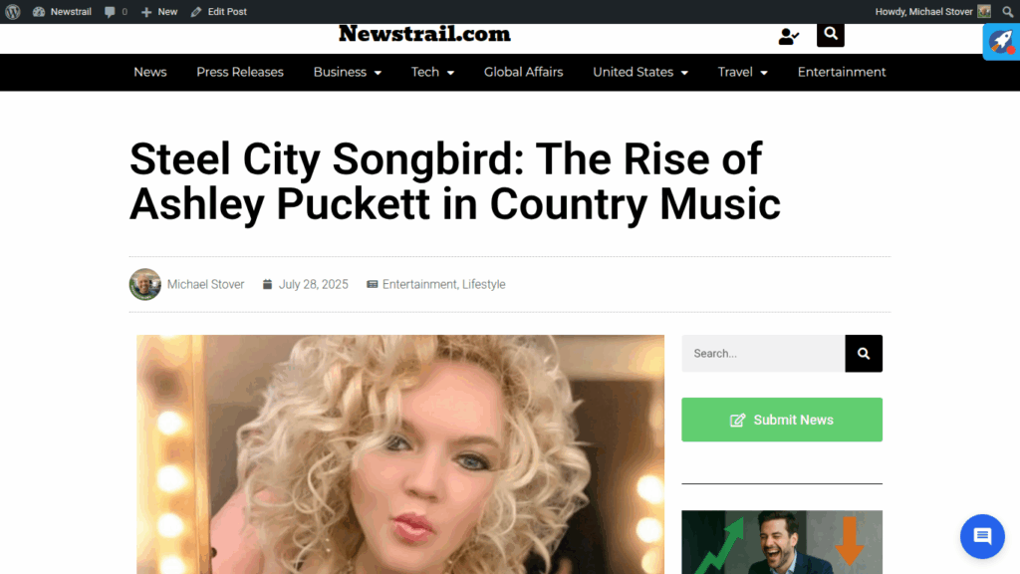Expand the Business dropdown menu

tap(348, 72)
